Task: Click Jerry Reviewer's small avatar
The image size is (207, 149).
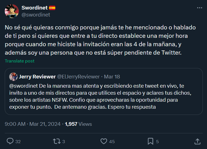Action: tap(13, 76)
